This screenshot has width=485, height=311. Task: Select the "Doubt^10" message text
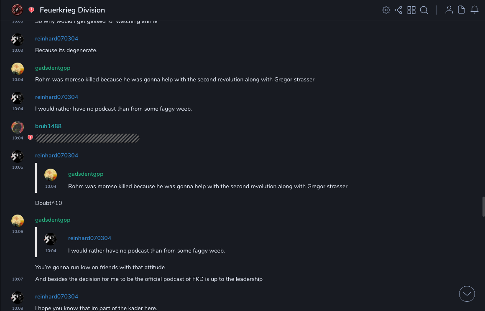[x=48, y=203]
